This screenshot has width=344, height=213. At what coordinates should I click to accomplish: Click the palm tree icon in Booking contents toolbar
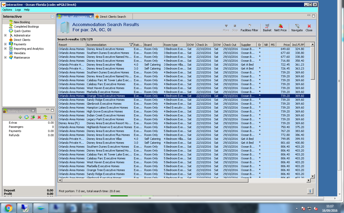pyautogui.click(x=45, y=117)
